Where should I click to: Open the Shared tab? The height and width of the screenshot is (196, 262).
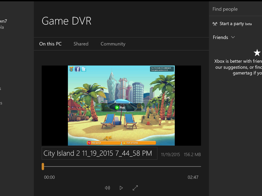pyautogui.click(x=81, y=44)
